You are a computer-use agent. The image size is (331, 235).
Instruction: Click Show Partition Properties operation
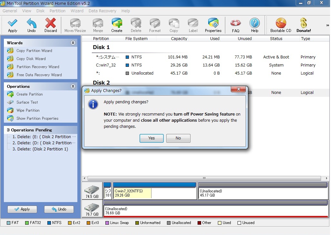(x=37, y=118)
